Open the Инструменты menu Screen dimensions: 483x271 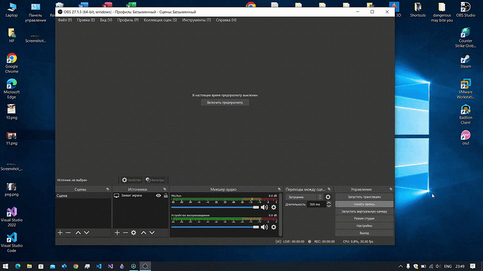pyautogui.click(x=196, y=20)
